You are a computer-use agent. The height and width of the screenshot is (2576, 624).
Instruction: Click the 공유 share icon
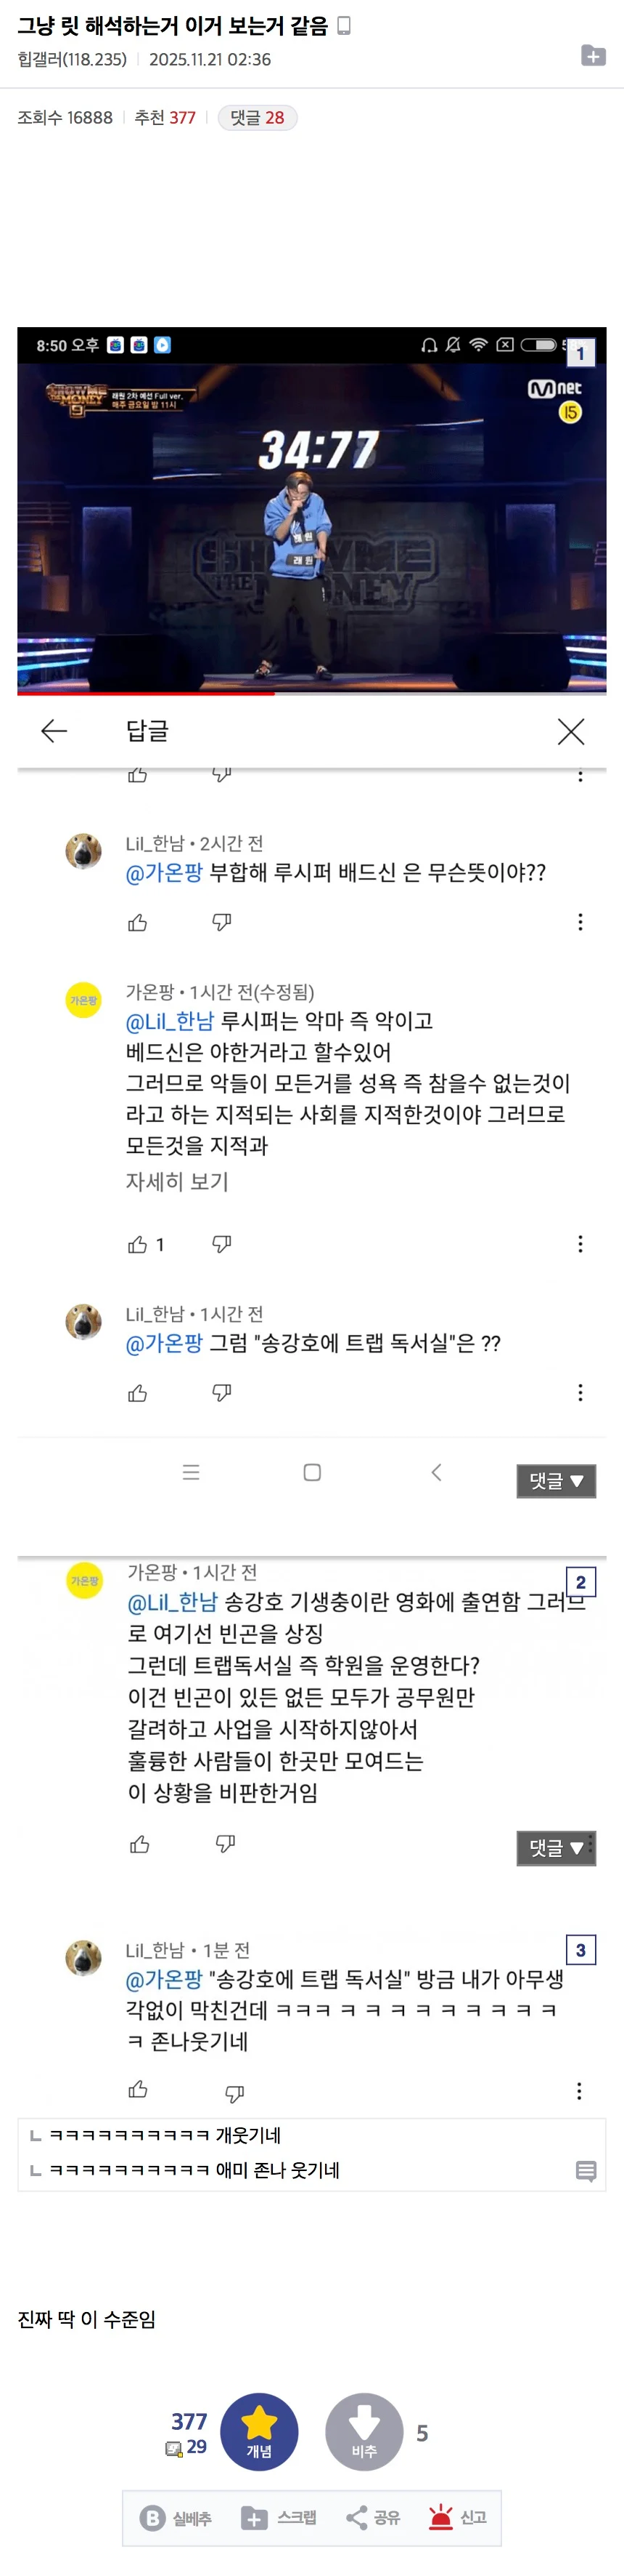356,2517
